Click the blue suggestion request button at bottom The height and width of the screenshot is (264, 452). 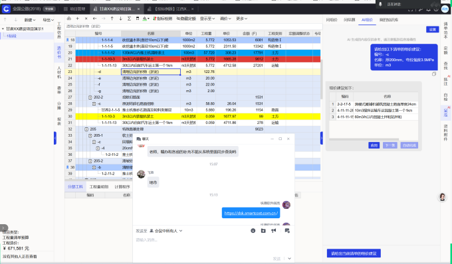(354, 253)
